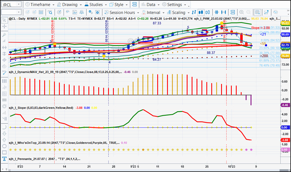Click the Interval button
This screenshot has width=291, height=172.
pyautogui.click(x=151, y=13)
